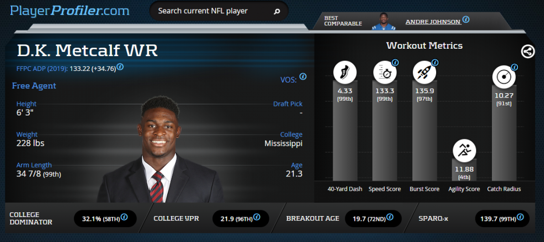This screenshot has width=544, height=242.
Task: Open info icon for College Dominator
Action: pos(124,217)
